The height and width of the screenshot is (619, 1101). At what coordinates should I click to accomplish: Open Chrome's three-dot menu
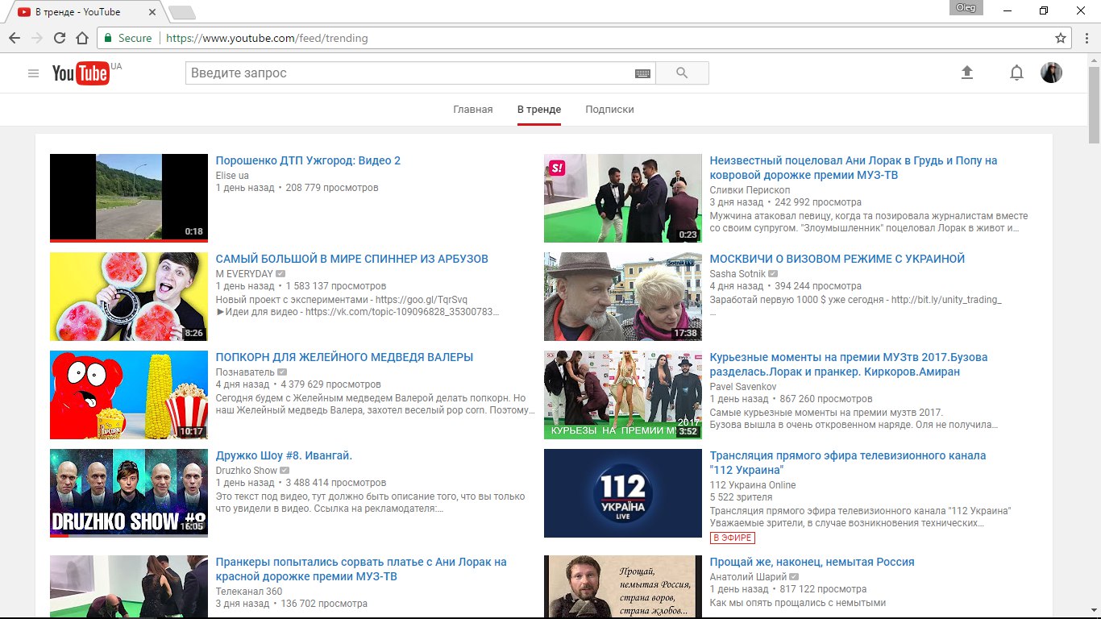[x=1085, y=38]
